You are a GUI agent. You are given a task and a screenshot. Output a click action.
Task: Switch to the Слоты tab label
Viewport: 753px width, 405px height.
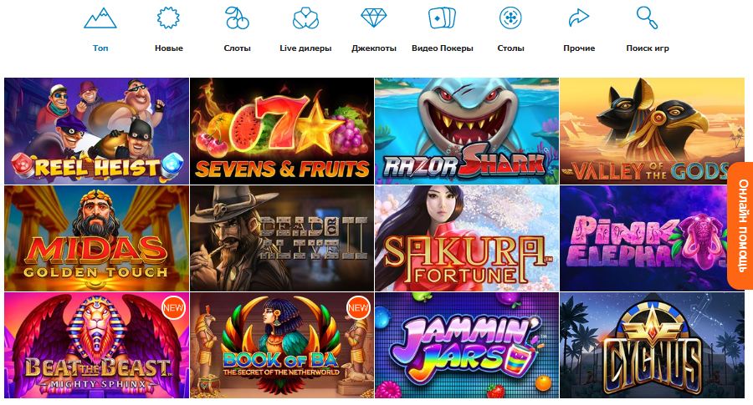click(x=238, y=48)
